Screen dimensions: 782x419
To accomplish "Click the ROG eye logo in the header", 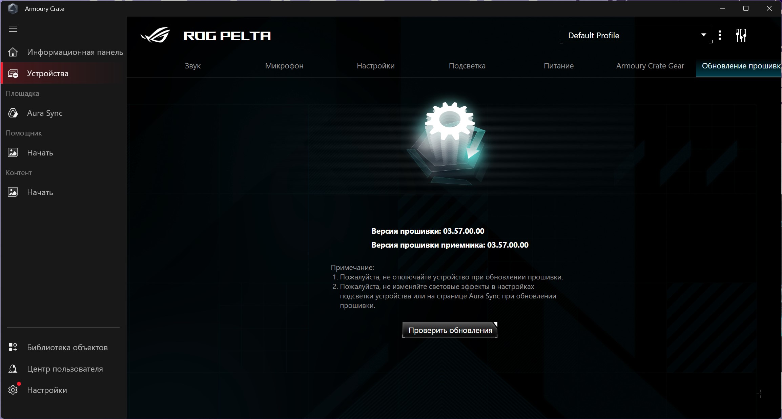I will [156, 35].
